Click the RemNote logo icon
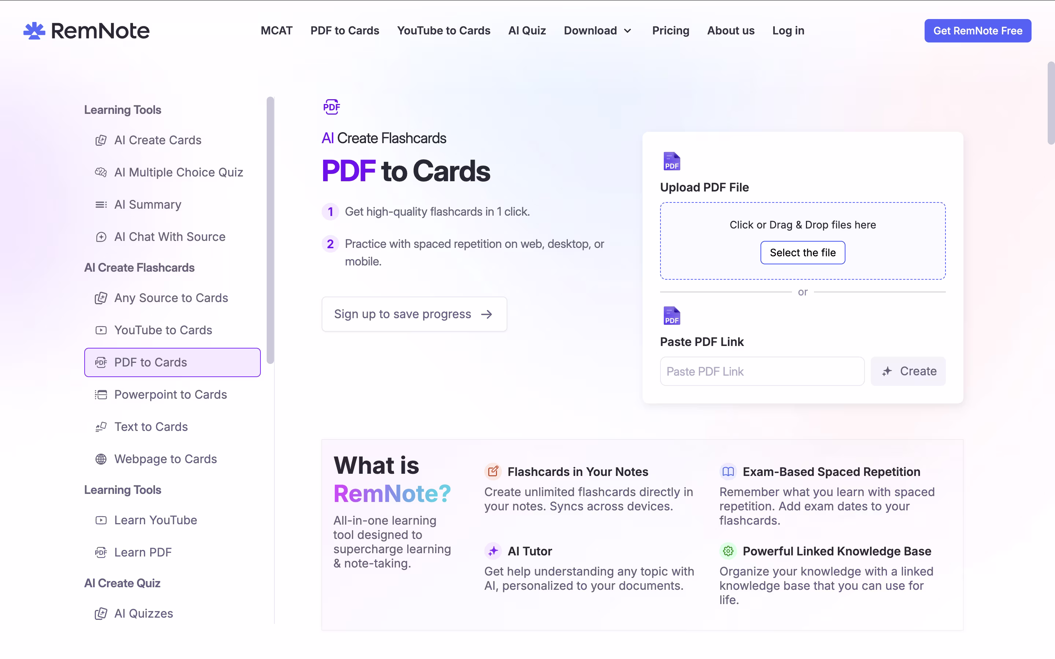The image size is (1055, 659). pos(34,30)
